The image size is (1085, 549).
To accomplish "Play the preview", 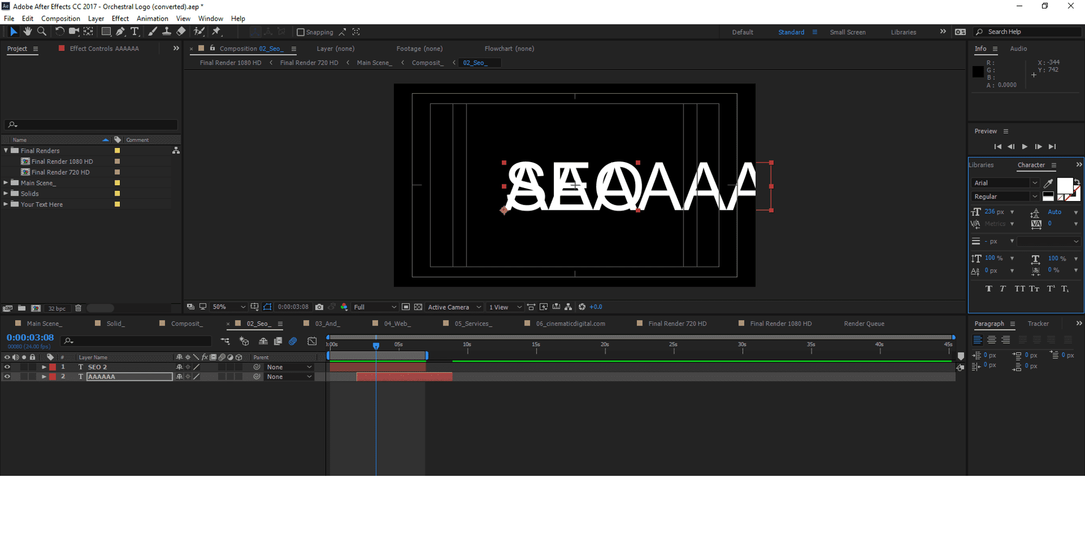I will (1024, 147).
